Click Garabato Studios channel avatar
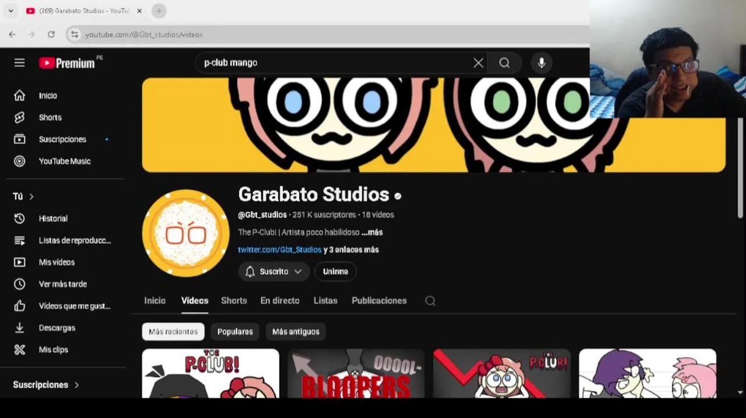746x418 pixels. click(x=186, y=233)
